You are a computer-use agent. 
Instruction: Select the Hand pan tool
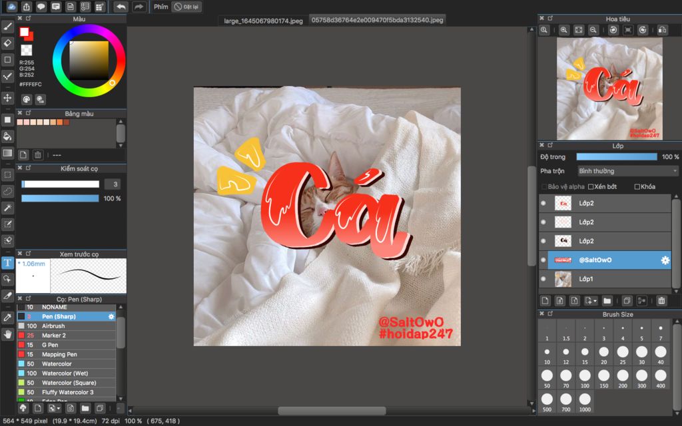(7, 334)
